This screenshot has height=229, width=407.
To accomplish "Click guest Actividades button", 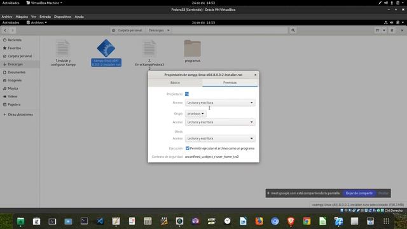I will tap(11, 23).
